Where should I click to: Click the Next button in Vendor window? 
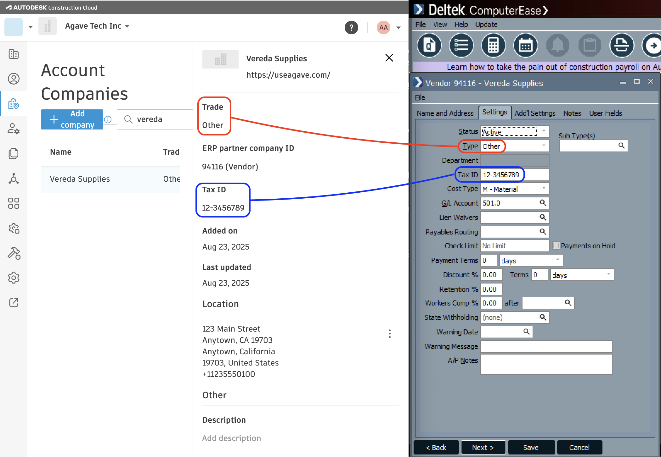[x=483, y=448]
